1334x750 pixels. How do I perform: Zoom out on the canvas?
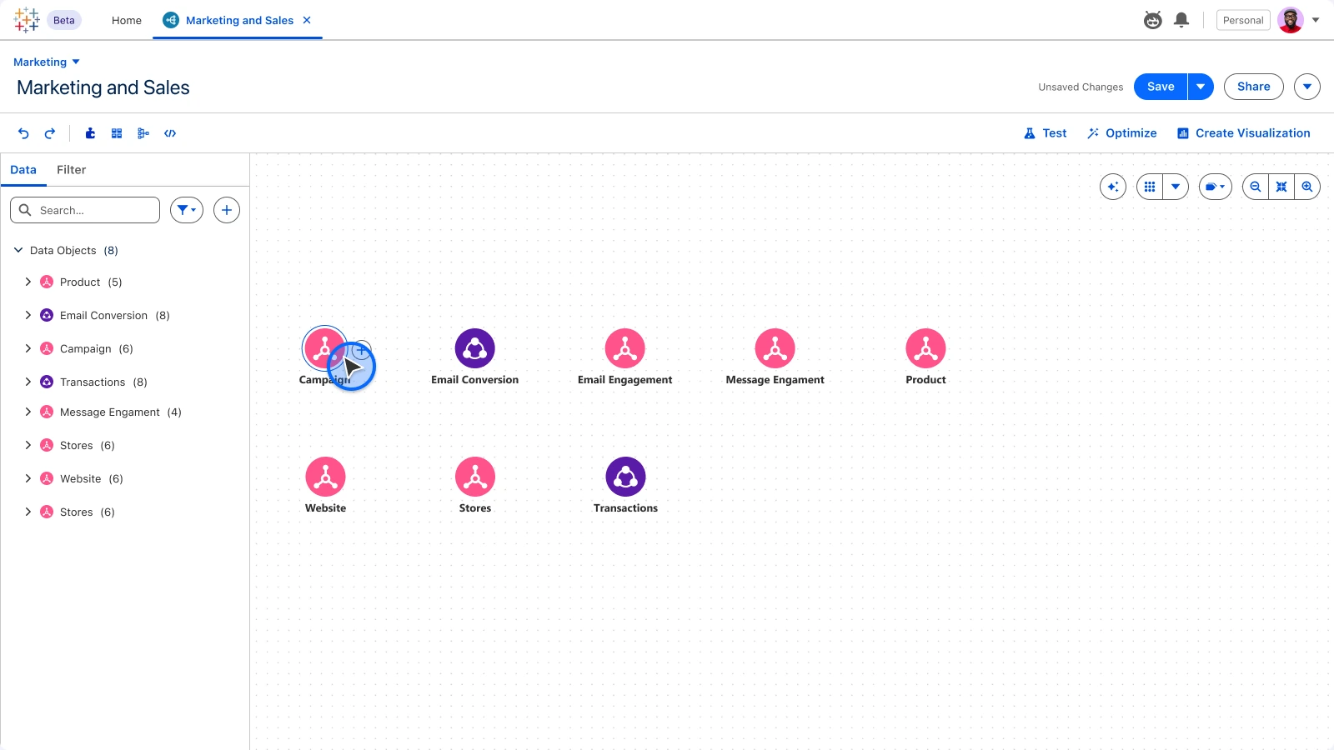[x=1256, y=187]
